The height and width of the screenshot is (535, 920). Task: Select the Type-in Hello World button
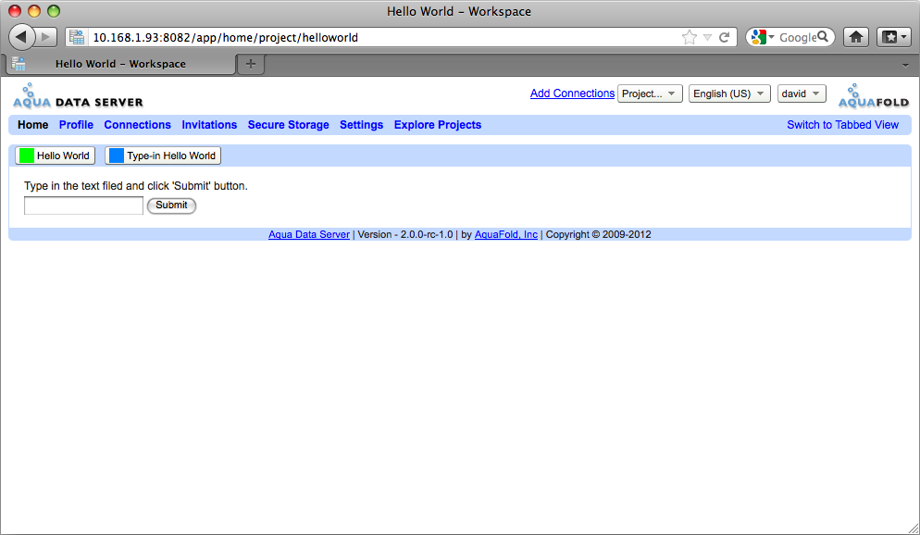pos(163,156)
